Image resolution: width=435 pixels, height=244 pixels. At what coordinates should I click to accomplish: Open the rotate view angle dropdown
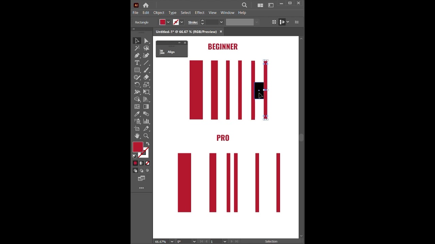(194, 242)
